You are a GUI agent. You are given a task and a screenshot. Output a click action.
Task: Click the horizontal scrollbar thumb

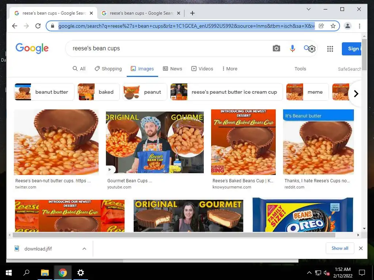pyautogui.click(x=174, y=235)
